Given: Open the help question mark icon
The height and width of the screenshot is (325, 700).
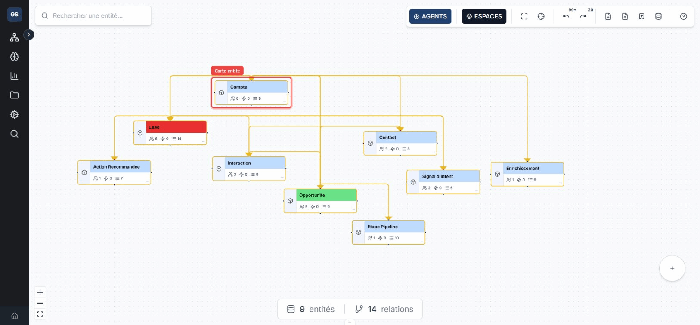Looking at the screenshot, I should (683, 16).
